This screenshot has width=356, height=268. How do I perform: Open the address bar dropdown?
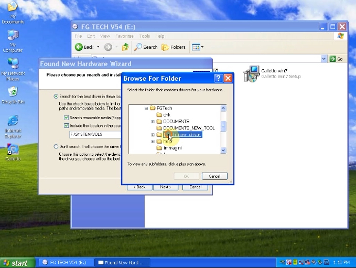(324, 59)
